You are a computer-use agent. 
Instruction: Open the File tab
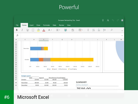tap(17, 25)
